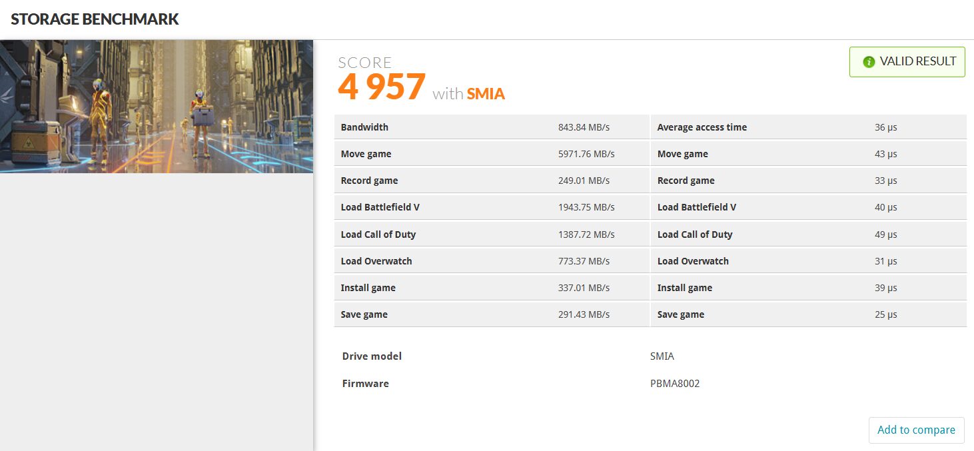
Task: Select the Bandwidth row showing 843.84 MB/s
Action: point(491,127)
